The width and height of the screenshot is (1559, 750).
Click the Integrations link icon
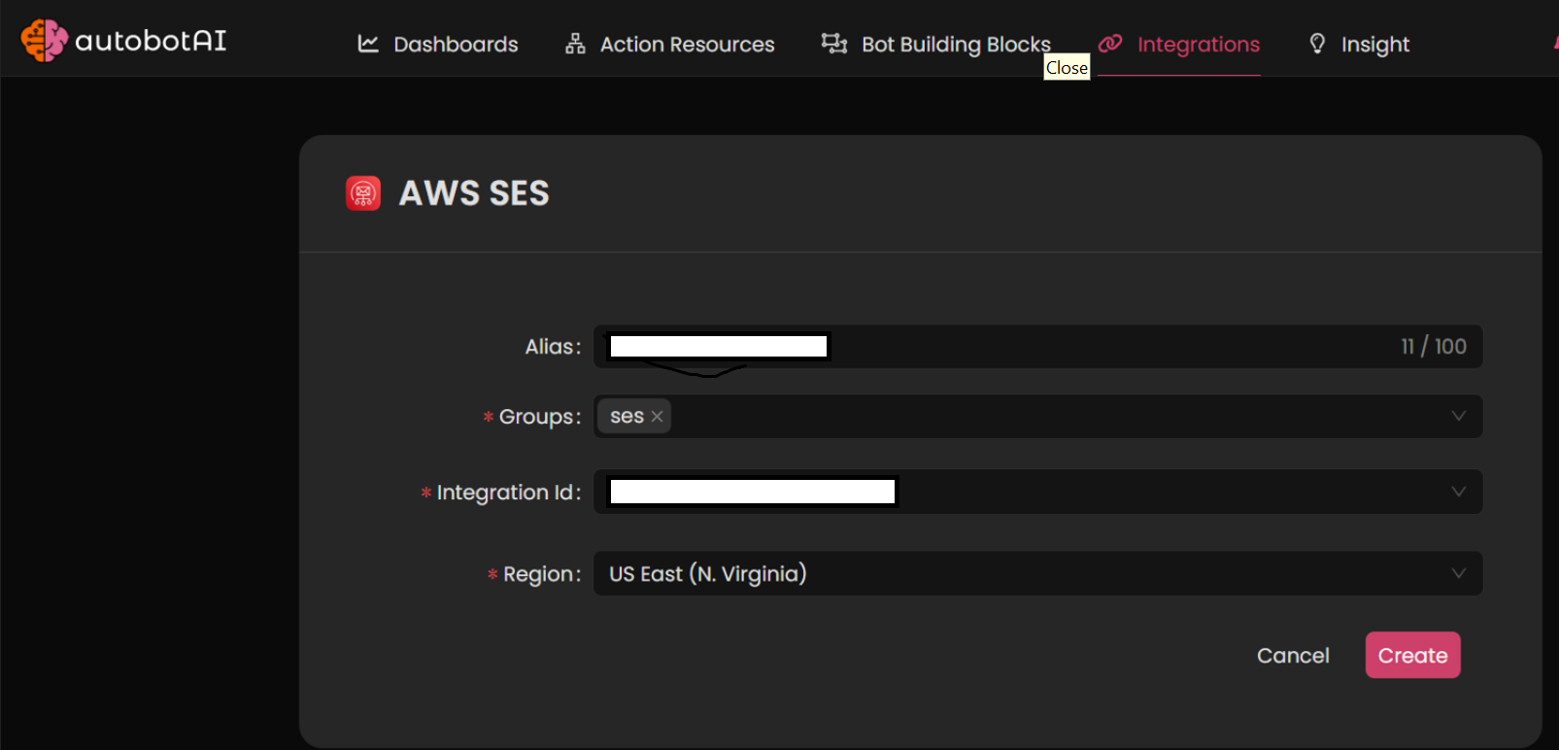tap(1110, 43)
